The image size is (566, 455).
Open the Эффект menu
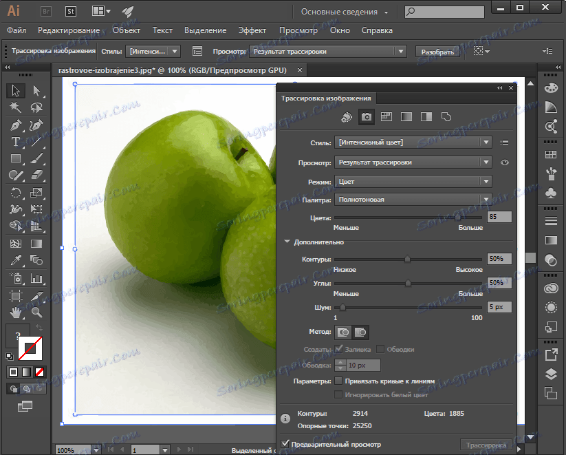pyautogui.click(x=252, y=30)
